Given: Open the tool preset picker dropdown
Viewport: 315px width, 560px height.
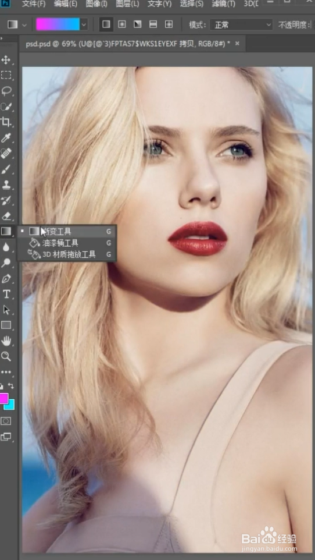Looking at the screenshot, I should 24,25.
